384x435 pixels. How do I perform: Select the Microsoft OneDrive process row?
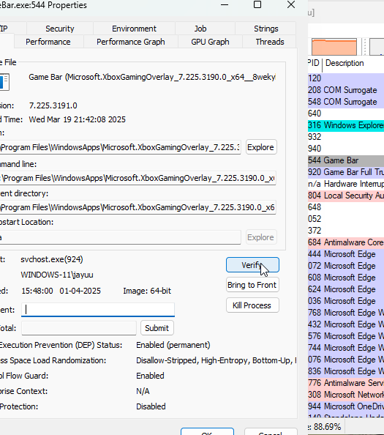click(x=346, y=406)
